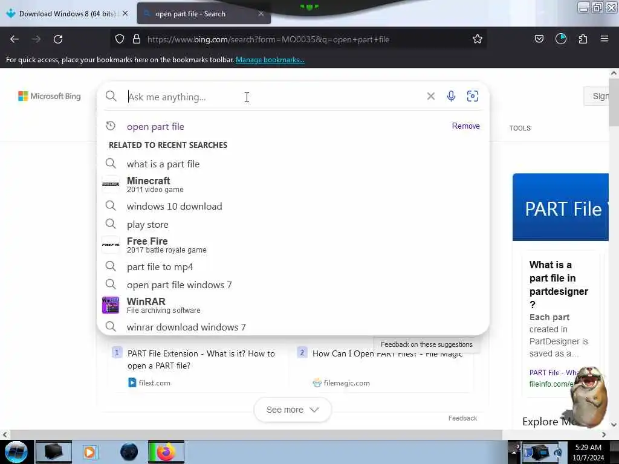Clear the Bing search box with X
619x464 pixels.
click(430, 96)
